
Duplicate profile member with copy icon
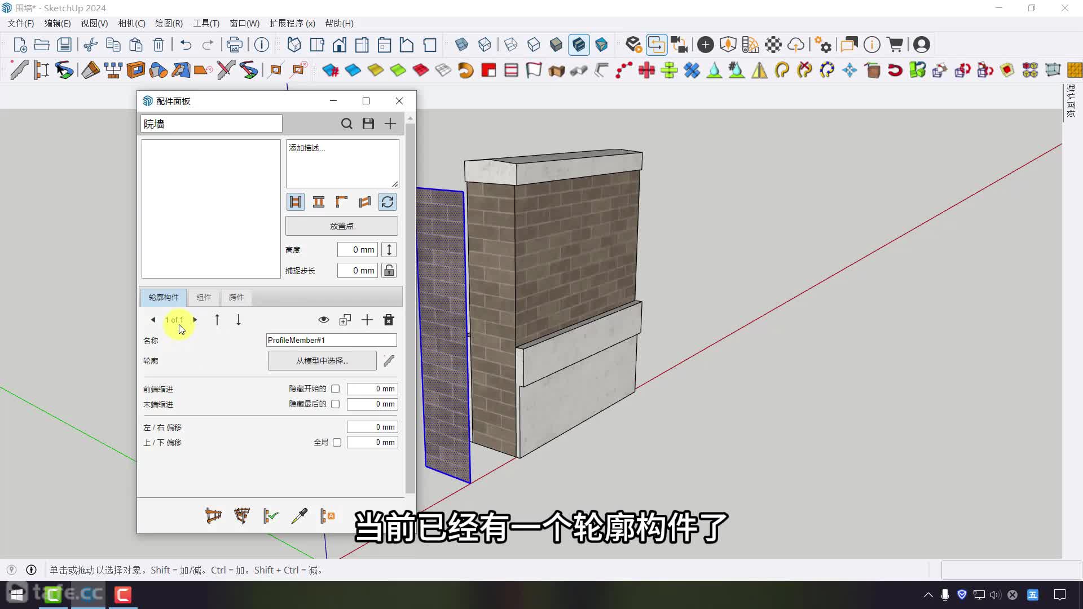(x=345, y=320)
